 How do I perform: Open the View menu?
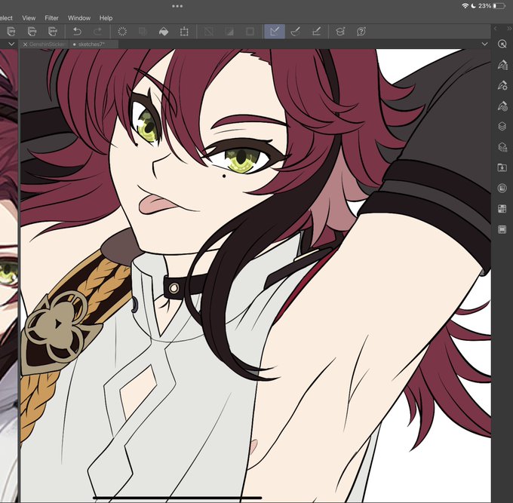coord(29,18)
